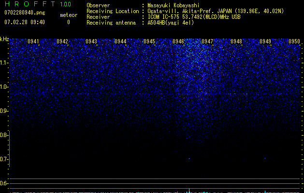Viewport: 304px width, 193px height.
Task: Click the HROFFT title text
Action: point(30,4)
